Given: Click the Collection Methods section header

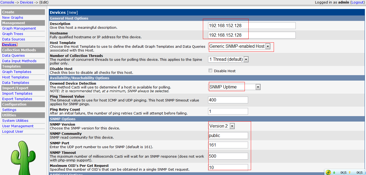Looking at the screenshot, I should (x=23, y=50).
